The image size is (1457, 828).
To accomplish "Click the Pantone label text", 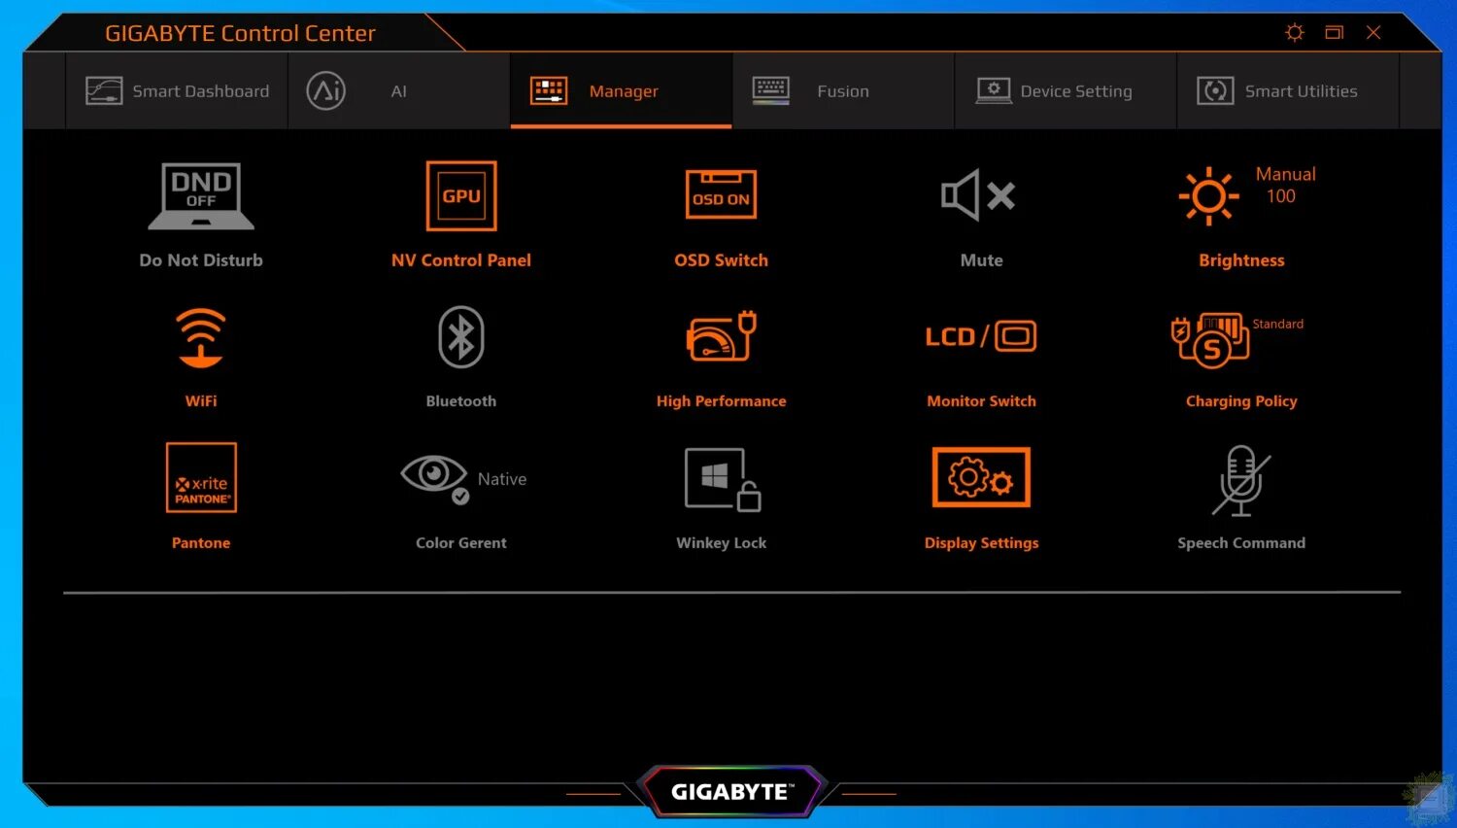I will tap(201, 543).
